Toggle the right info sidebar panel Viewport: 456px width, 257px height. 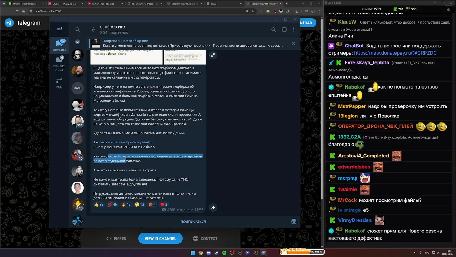click(x=284, y=30)
